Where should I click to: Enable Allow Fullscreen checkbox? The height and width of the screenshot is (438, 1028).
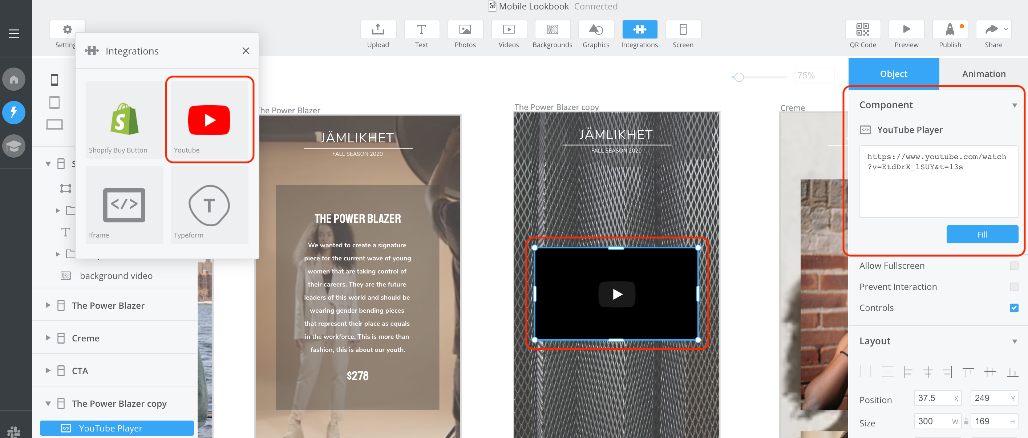click(1013, 266)
